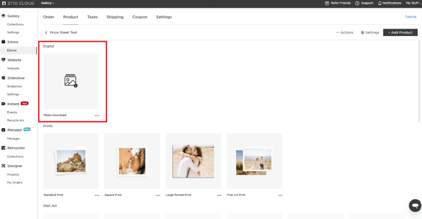
Task: Click the Refer Friends gift icon
Action: [x=327, y=3]
